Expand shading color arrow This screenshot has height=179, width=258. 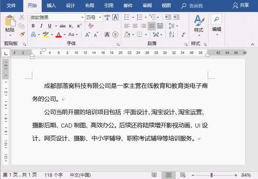pyautogui.click(x=133, y=35)
